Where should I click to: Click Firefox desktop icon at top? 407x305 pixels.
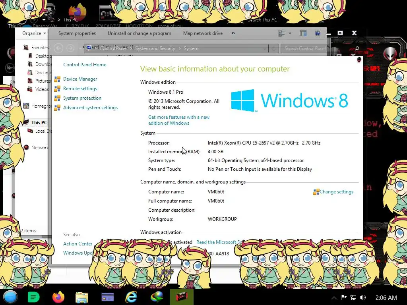(77, 13)
